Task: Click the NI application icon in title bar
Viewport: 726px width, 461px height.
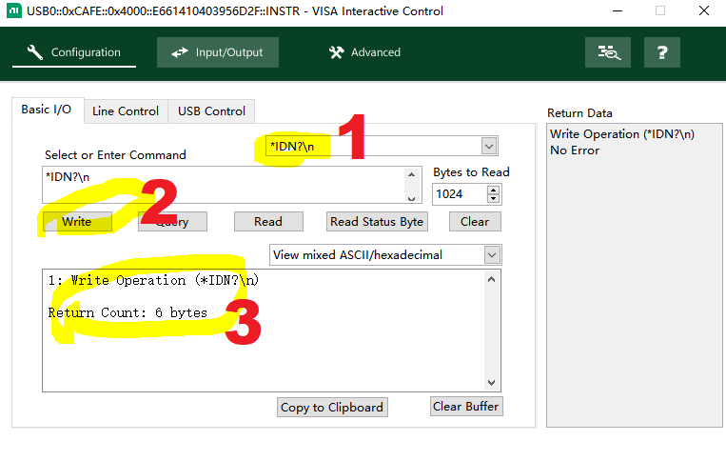Action: [x=14, y=10]
